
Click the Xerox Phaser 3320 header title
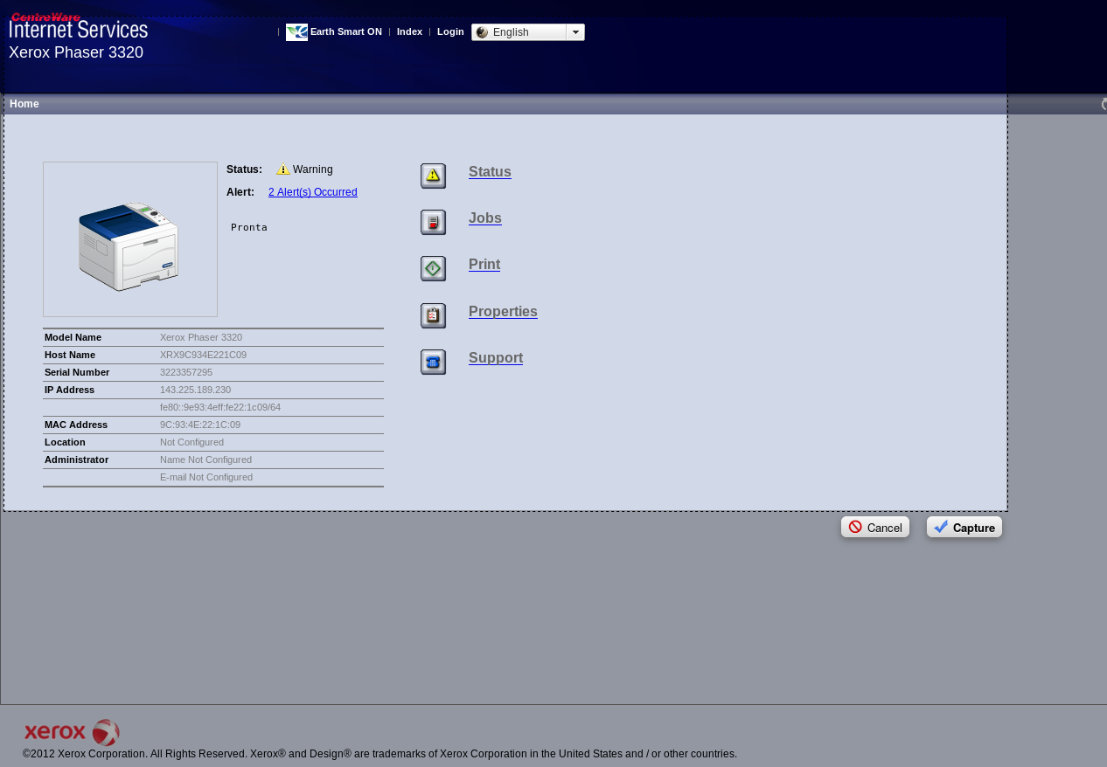click(76, 52)
